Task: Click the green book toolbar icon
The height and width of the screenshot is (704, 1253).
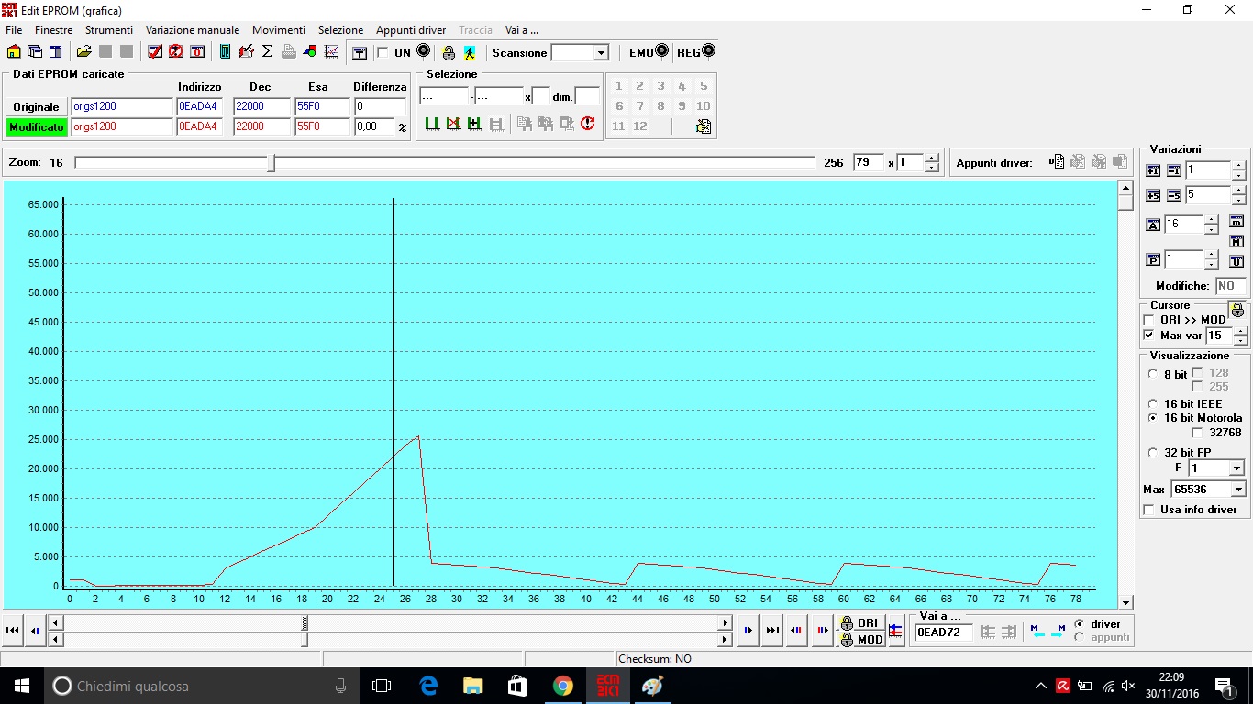Action: [226, 52]
